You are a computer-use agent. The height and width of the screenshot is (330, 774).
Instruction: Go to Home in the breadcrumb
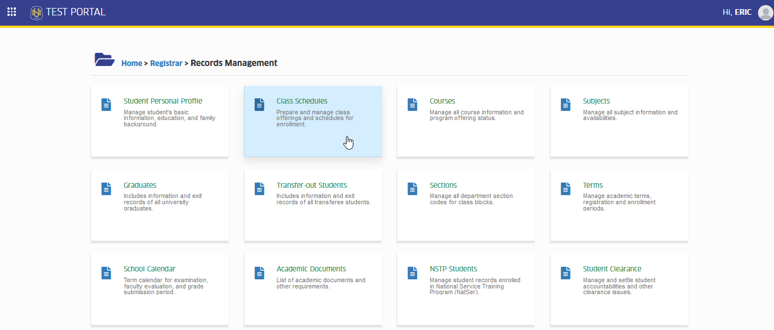(x=132, y=63)
